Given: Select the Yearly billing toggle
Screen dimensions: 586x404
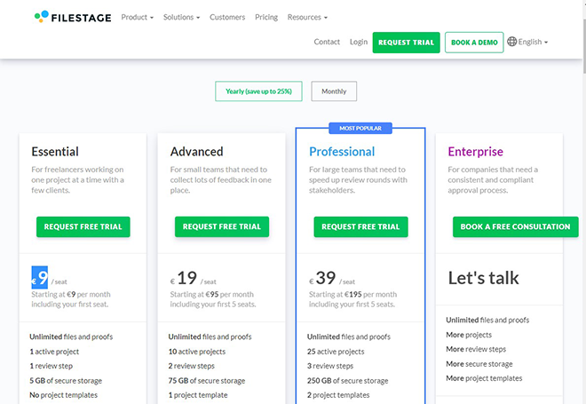Looking at the screenshot, I should click(258, 91).
